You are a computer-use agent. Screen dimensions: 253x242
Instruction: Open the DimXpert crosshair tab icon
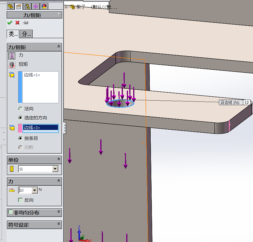[36, 6]
